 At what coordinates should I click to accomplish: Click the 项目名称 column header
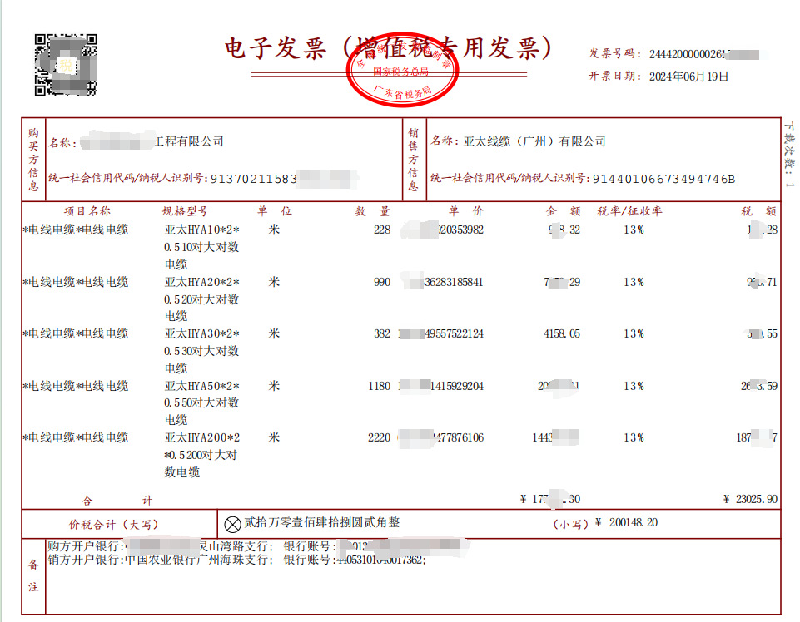coord(83,212)
